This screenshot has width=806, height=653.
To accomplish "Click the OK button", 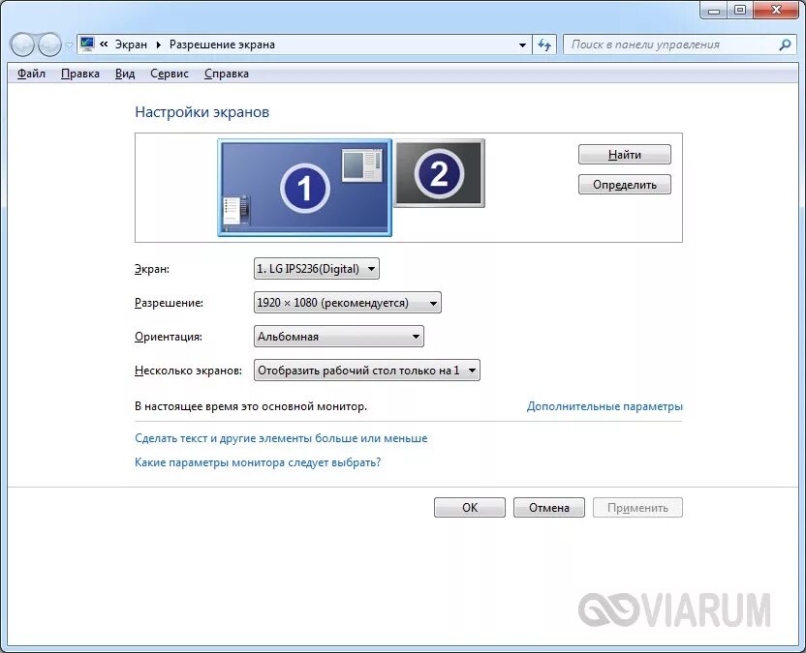I will [470, 508].
